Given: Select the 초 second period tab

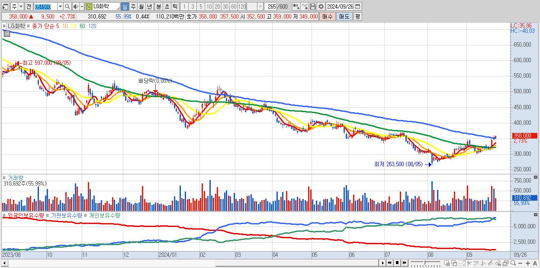Looking at the screenshot, I should 167,6.
